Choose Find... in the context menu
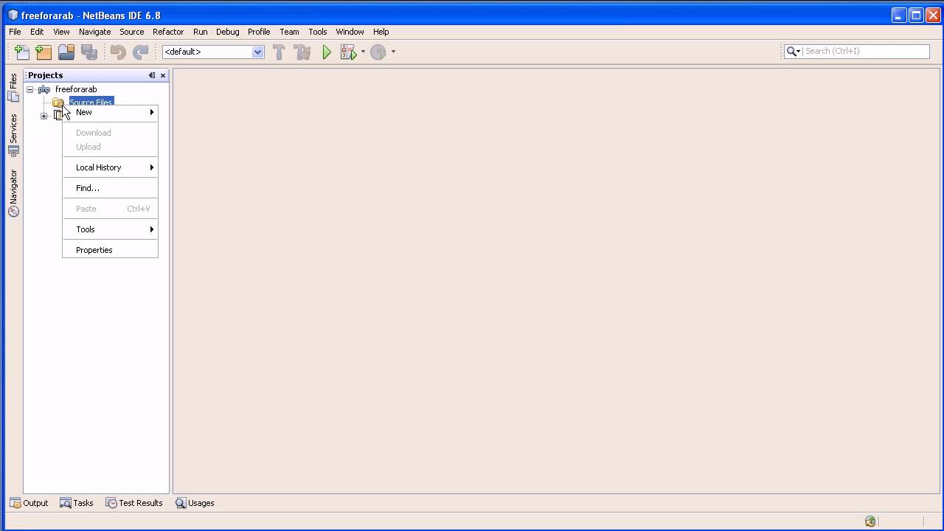Screen dimensions: 944x531 [x=111, y=188]
